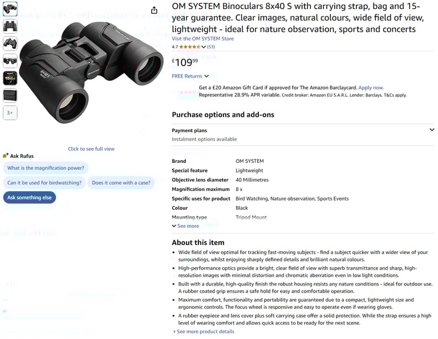Open the 53 reviews count link
438x339 pixels.
point(211,47)
